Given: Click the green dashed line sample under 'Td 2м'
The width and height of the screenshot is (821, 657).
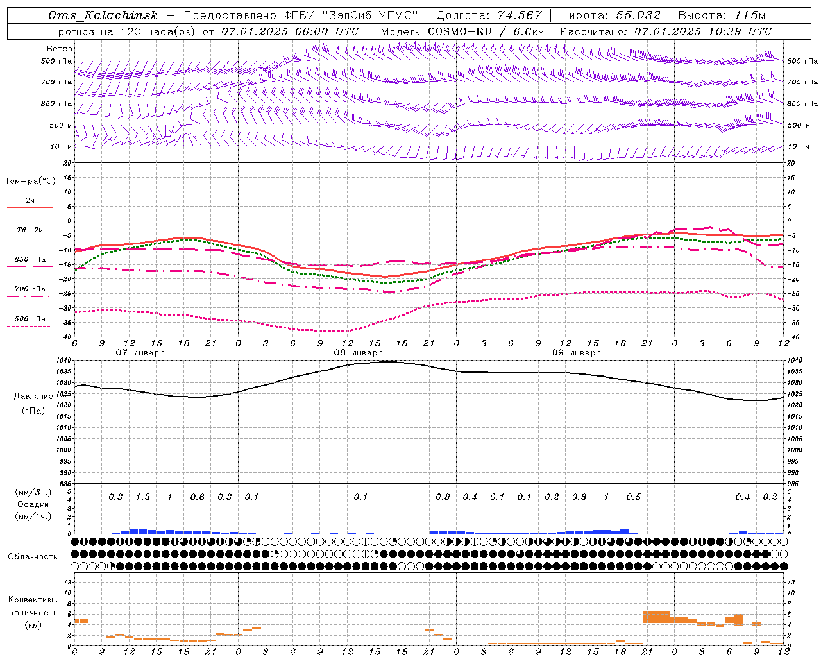Looking at the screenshot, I should 30,237.
